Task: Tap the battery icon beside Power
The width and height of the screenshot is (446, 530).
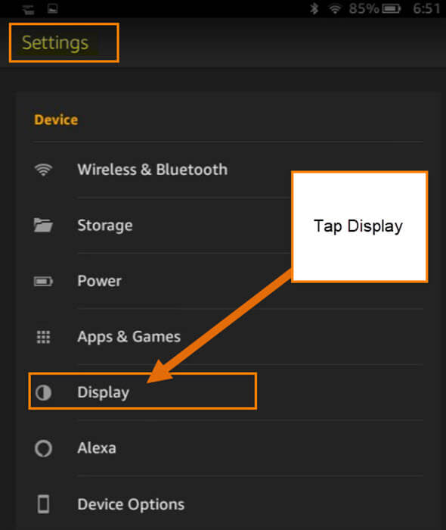Action: pos(43,281)
